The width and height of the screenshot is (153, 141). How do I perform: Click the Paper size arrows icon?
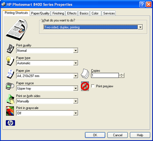pyautogui.click(x=10, y=74)
